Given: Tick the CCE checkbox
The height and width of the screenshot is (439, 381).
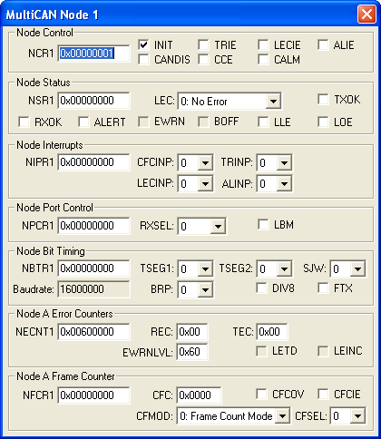Looking at the screenshot, I should coord(203,59).
